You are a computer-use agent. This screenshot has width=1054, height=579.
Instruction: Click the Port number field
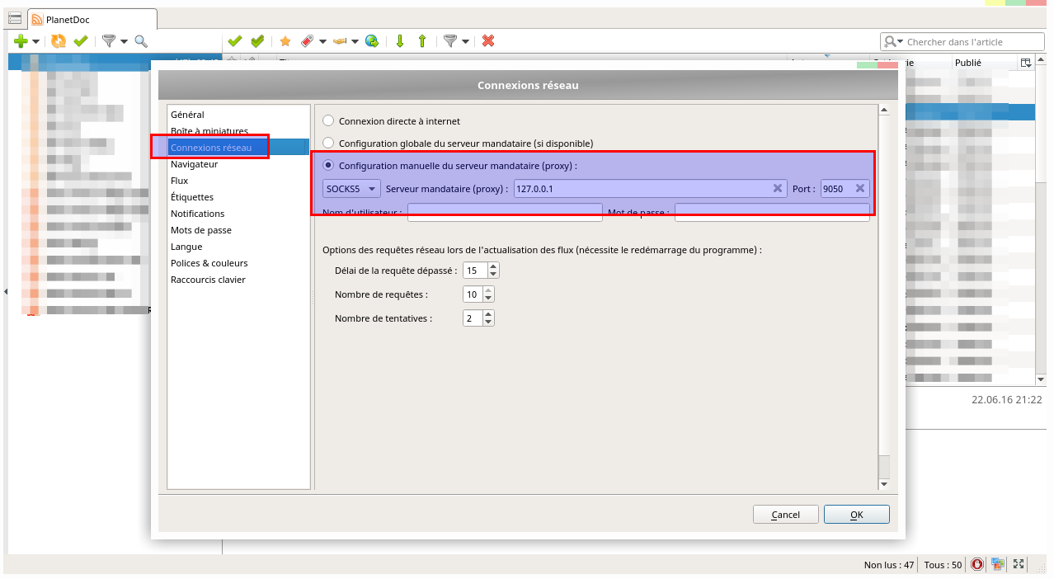pyautogui.click(x=845, y=189)
